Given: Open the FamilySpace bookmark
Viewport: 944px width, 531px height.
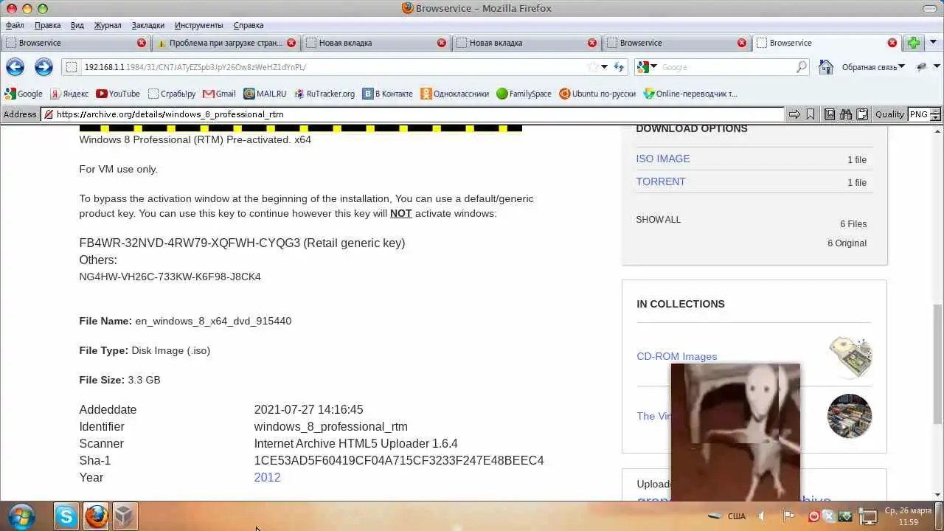Looking at the screenshot, I should [524, 94].
